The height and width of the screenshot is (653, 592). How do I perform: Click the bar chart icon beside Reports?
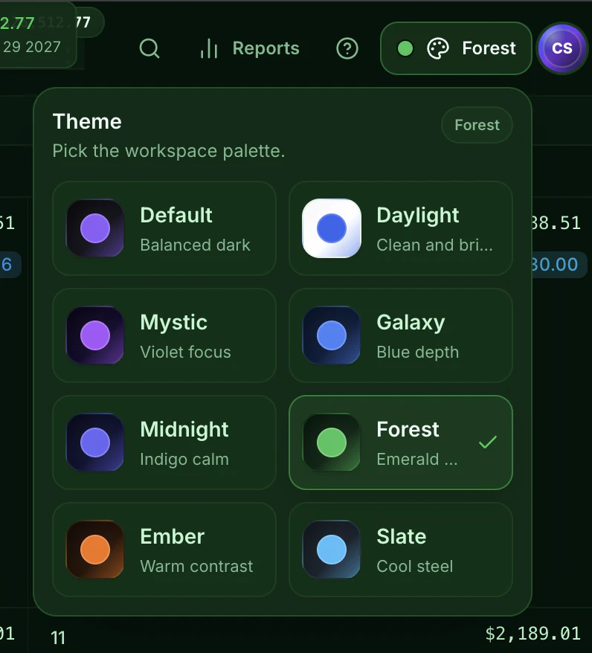[209, 48]
